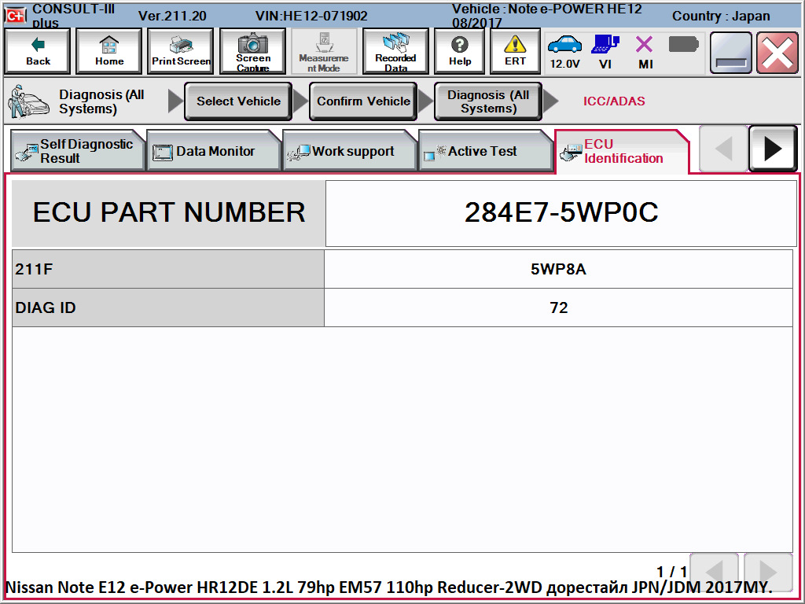Click the ECU PART NUMBER label

169,212
